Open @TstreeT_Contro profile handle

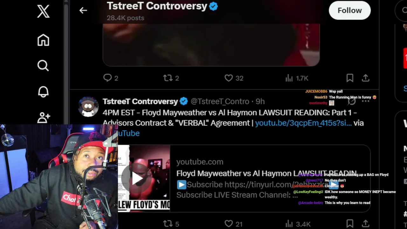(220, 101)
